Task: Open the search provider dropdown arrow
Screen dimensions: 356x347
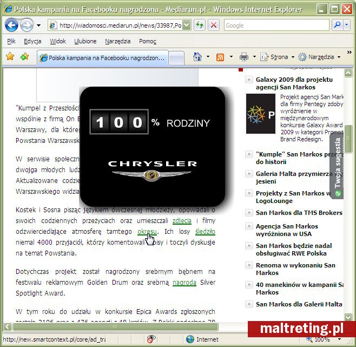Action: (346, 25)
